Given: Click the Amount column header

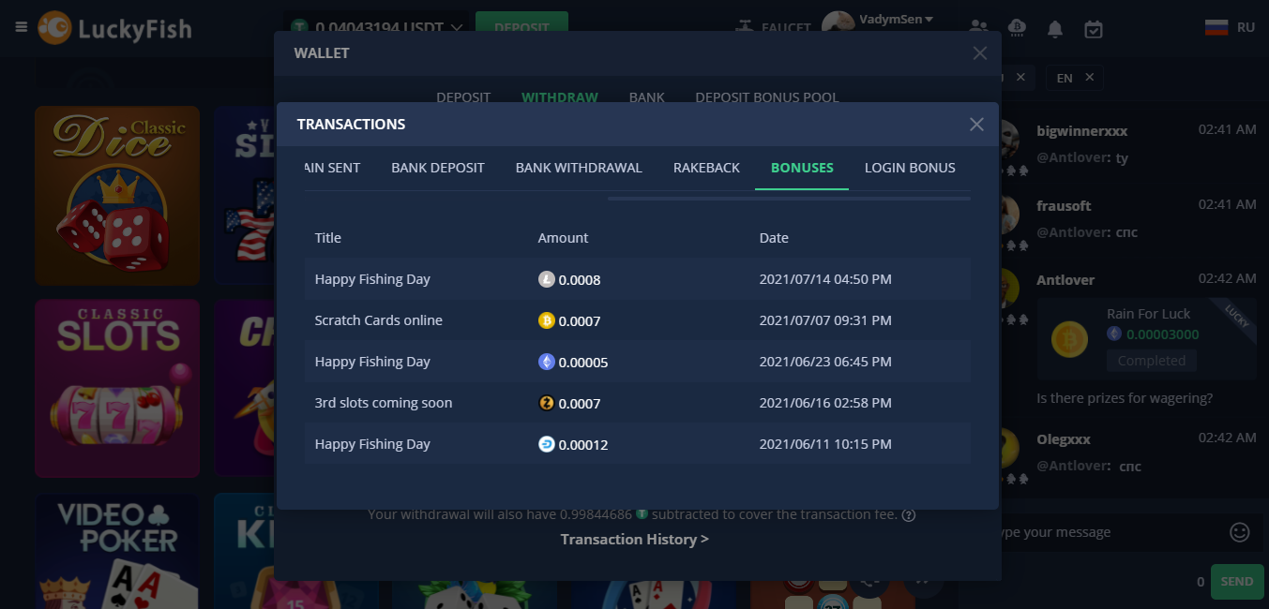Looking at the screenshot, I should click(x=563, y=238).
